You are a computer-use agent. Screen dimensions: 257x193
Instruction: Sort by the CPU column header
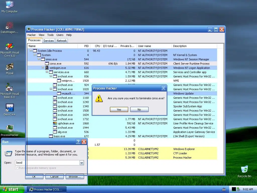(96, 46)
